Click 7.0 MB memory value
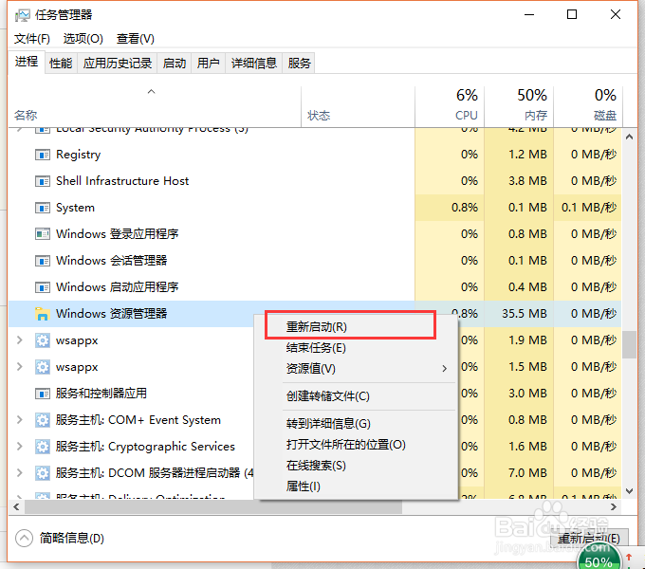 pos(527,473)
